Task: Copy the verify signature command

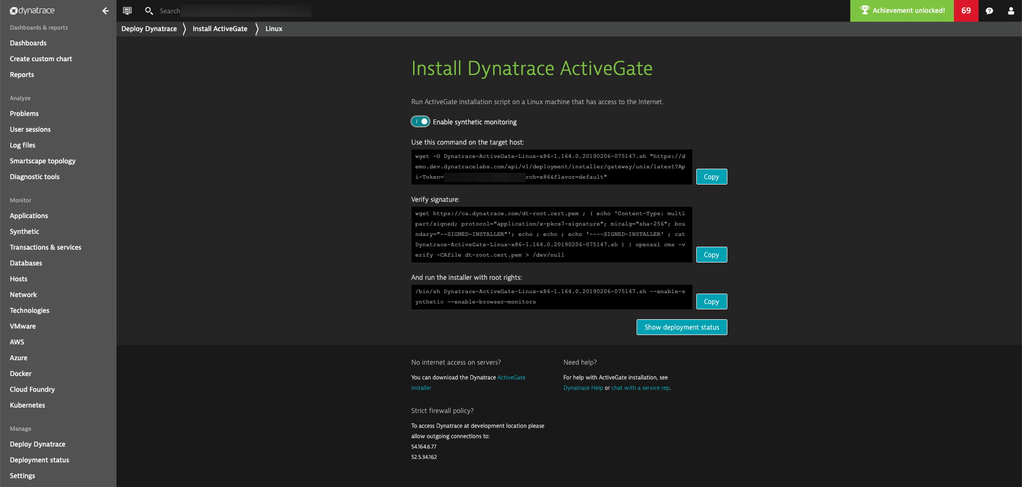Action: point(711,255)
